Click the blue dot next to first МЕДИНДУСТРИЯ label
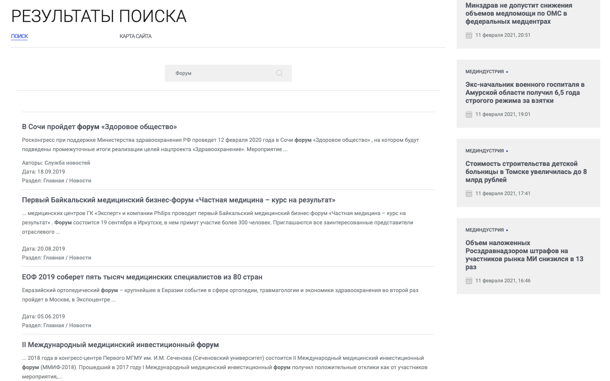Screen dimensions: 610x381 508,72
